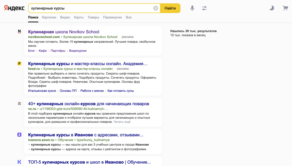Switch to the Видео tab
Viewport: 292px width, 166px height.
point(65,17)
